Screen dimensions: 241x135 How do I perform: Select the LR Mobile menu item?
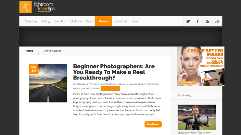click(x=76, y=21)
